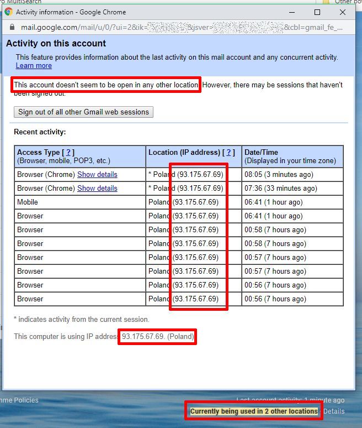The width and height of the screenshot is (362, 428).
Task: Select '* indicates activity from the current session' note
Action: 82,320
